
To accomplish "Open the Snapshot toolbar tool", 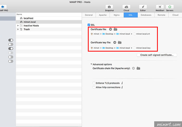I will (109, 7).
